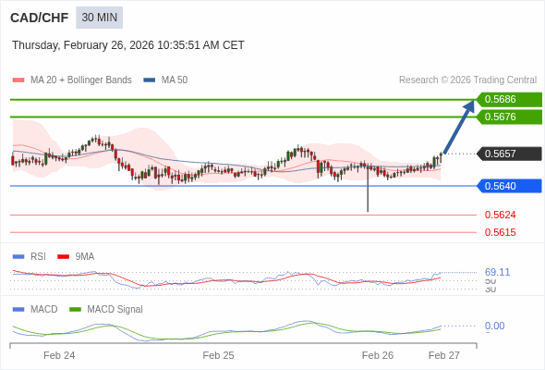Click the Feb 26 axis date label
This screenshot has height=370, width=545.
point(378,355)
